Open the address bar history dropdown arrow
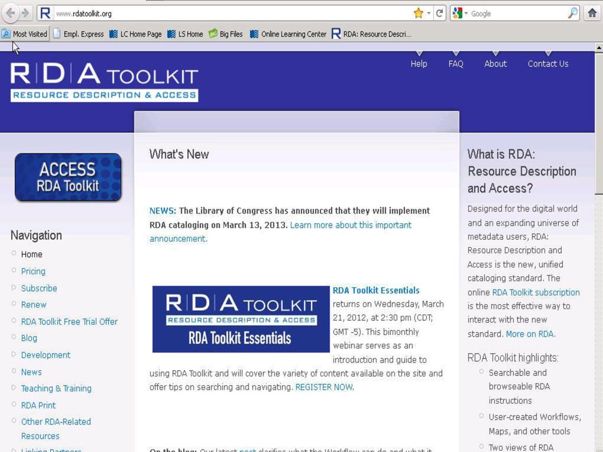Viewport: 603px width, 452px height. coord(429,14)
